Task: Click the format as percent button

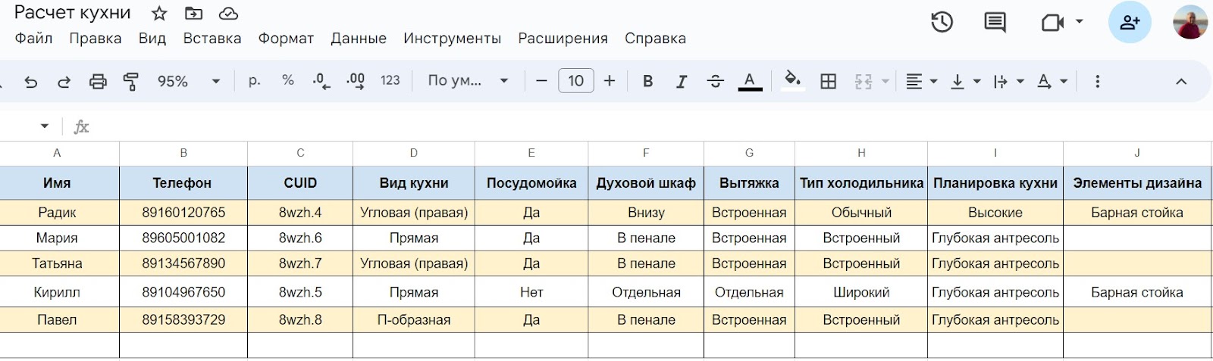Action: (287, 80)
